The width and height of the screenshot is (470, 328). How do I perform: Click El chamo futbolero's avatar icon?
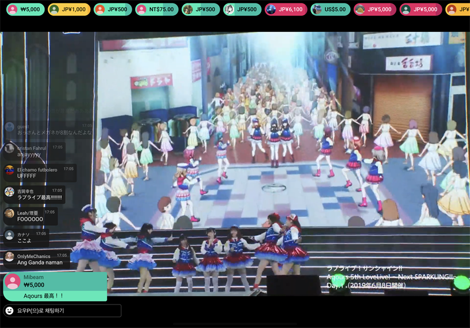click(9, 170)
